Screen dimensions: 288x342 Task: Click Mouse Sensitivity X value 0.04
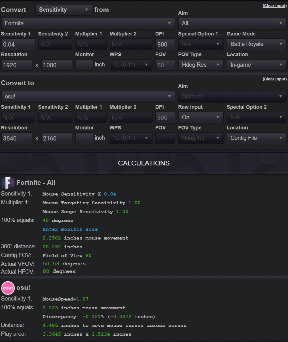tap(110, 194)
